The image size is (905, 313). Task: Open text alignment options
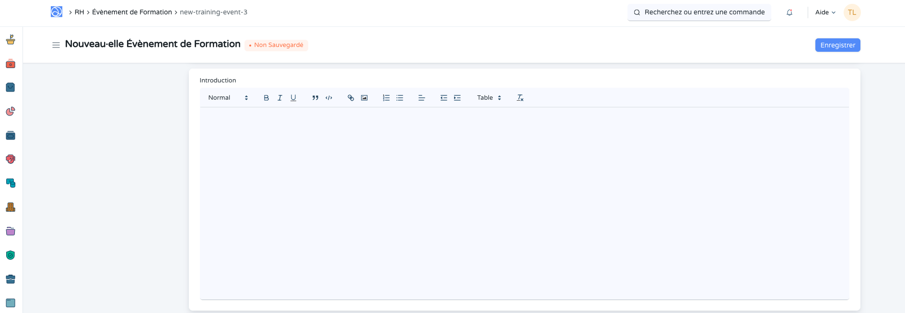(x=422, y=98)
